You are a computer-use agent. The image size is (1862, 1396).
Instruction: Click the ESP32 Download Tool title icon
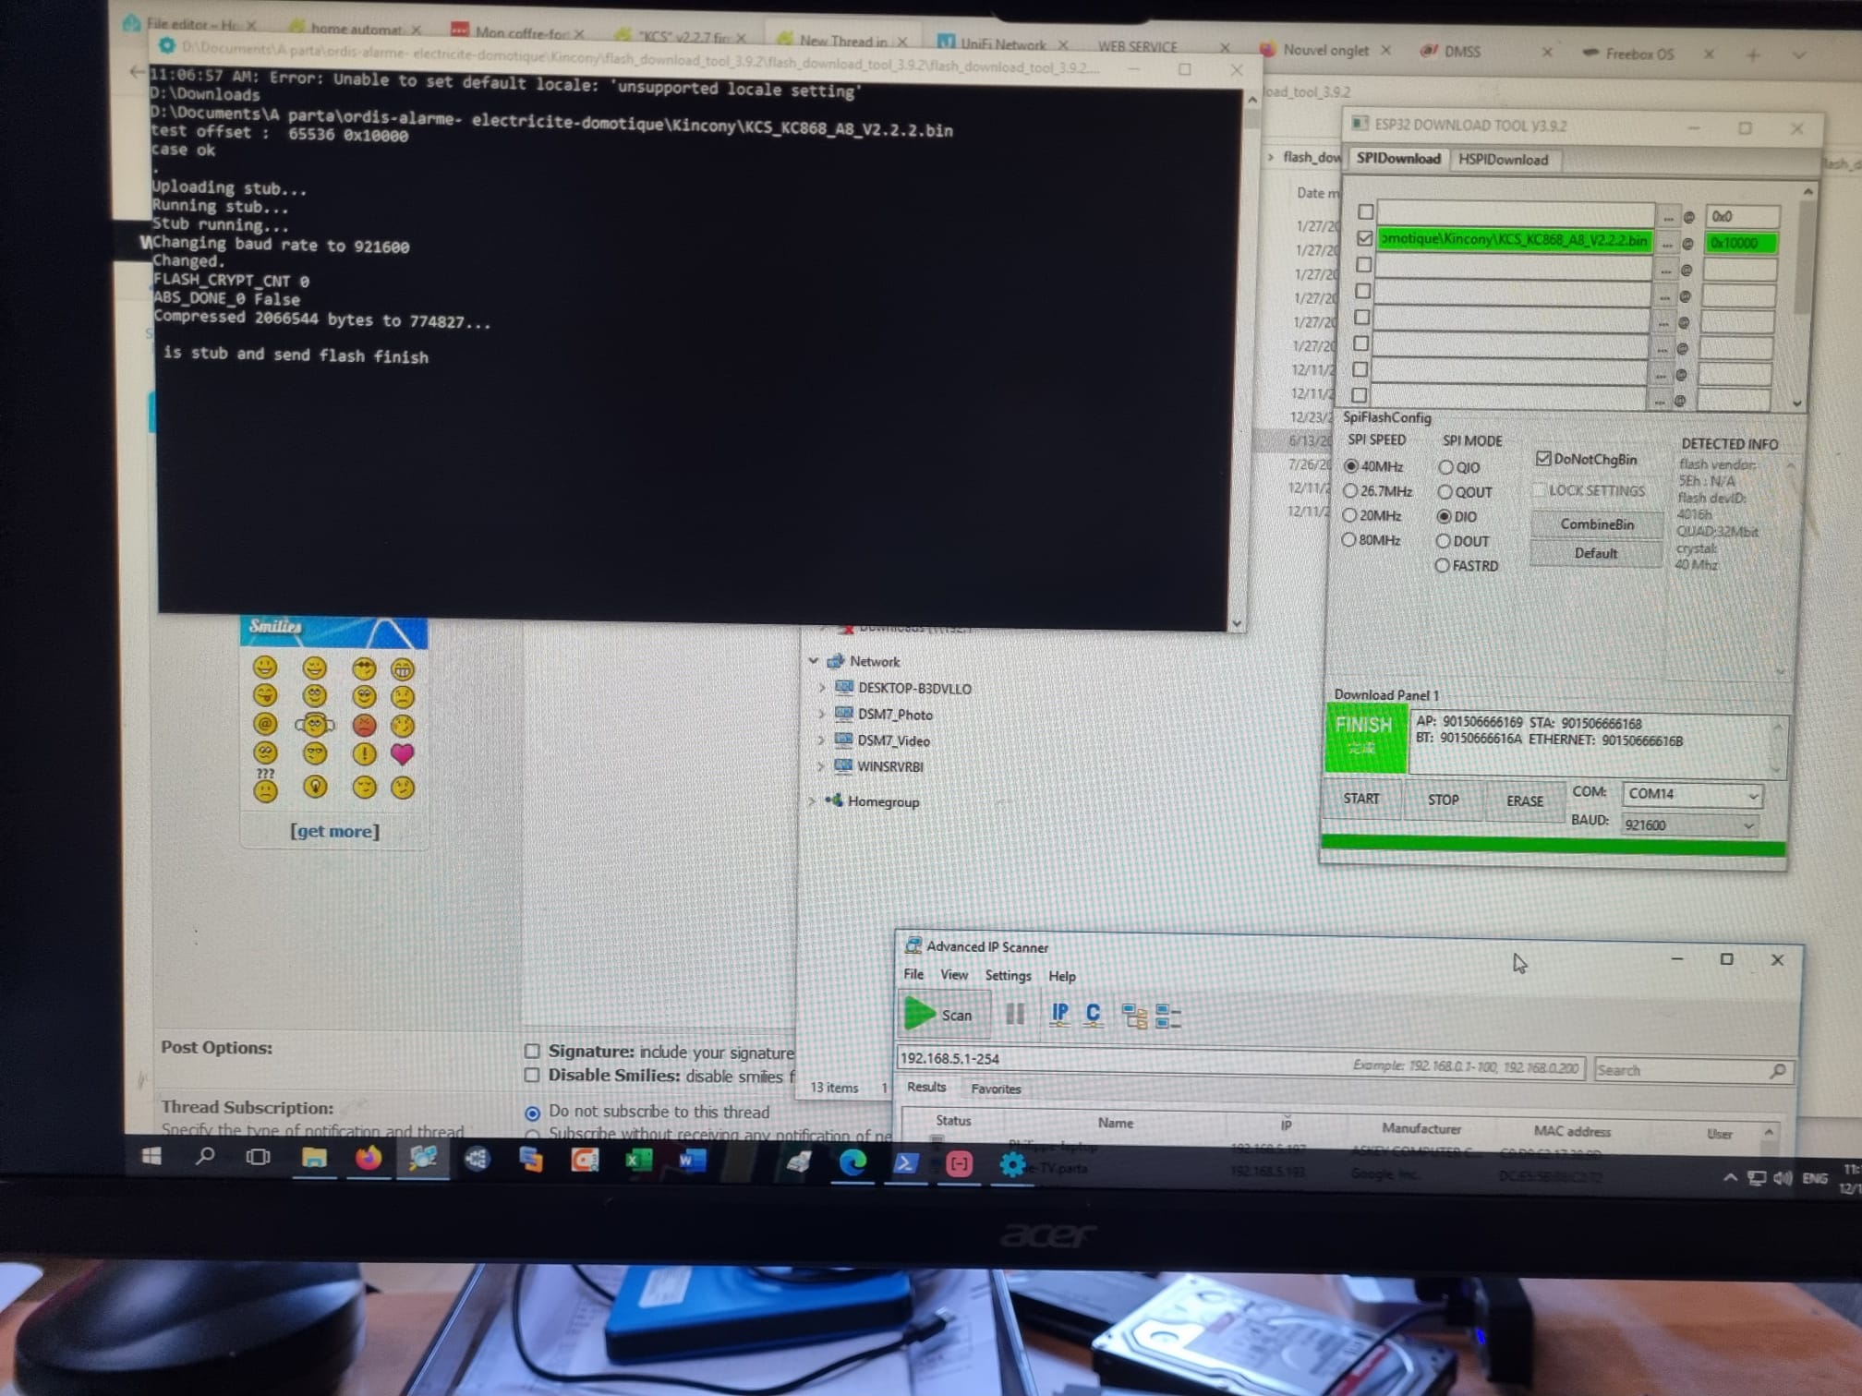1360,123
